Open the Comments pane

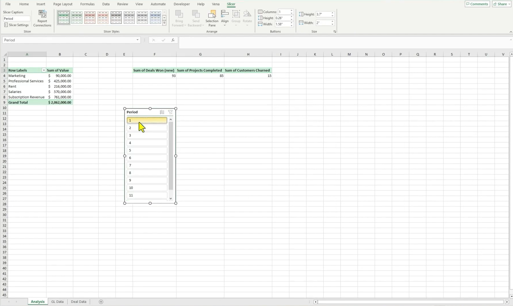[477, 4]
